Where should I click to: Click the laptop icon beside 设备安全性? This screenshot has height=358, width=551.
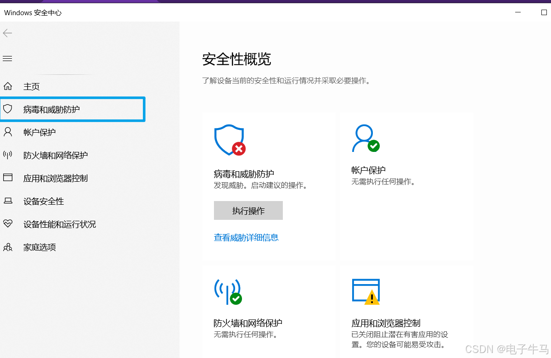(8, 201)
